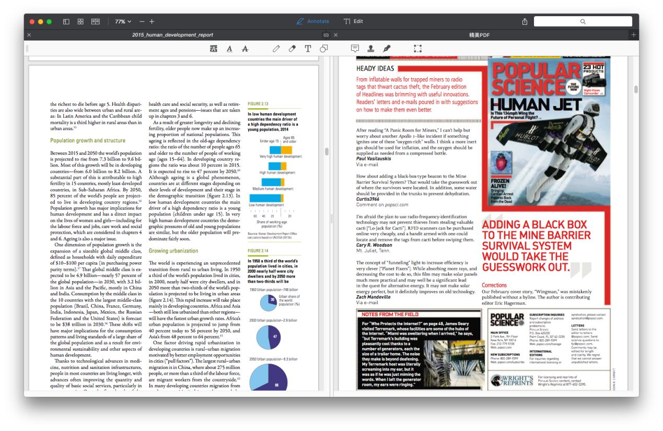
Task: Toggle the sidebar panel icon
Action: point(66,21)
